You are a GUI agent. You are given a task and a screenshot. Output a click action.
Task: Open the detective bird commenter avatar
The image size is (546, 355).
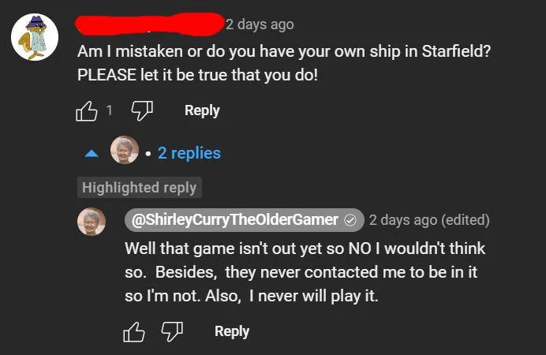pyautogui.click(x=34, y=38)
